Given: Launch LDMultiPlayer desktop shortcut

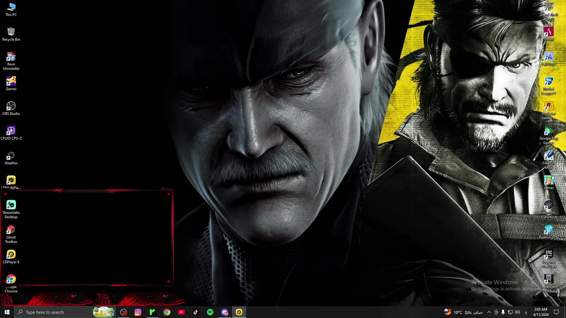Looking at the screenshot, I should [x=11, y=182].
